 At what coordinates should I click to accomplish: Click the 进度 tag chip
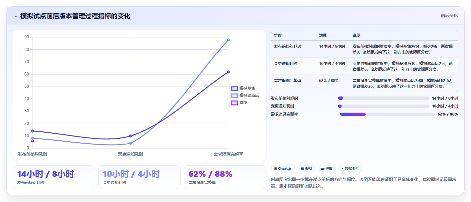pos(327,168)
